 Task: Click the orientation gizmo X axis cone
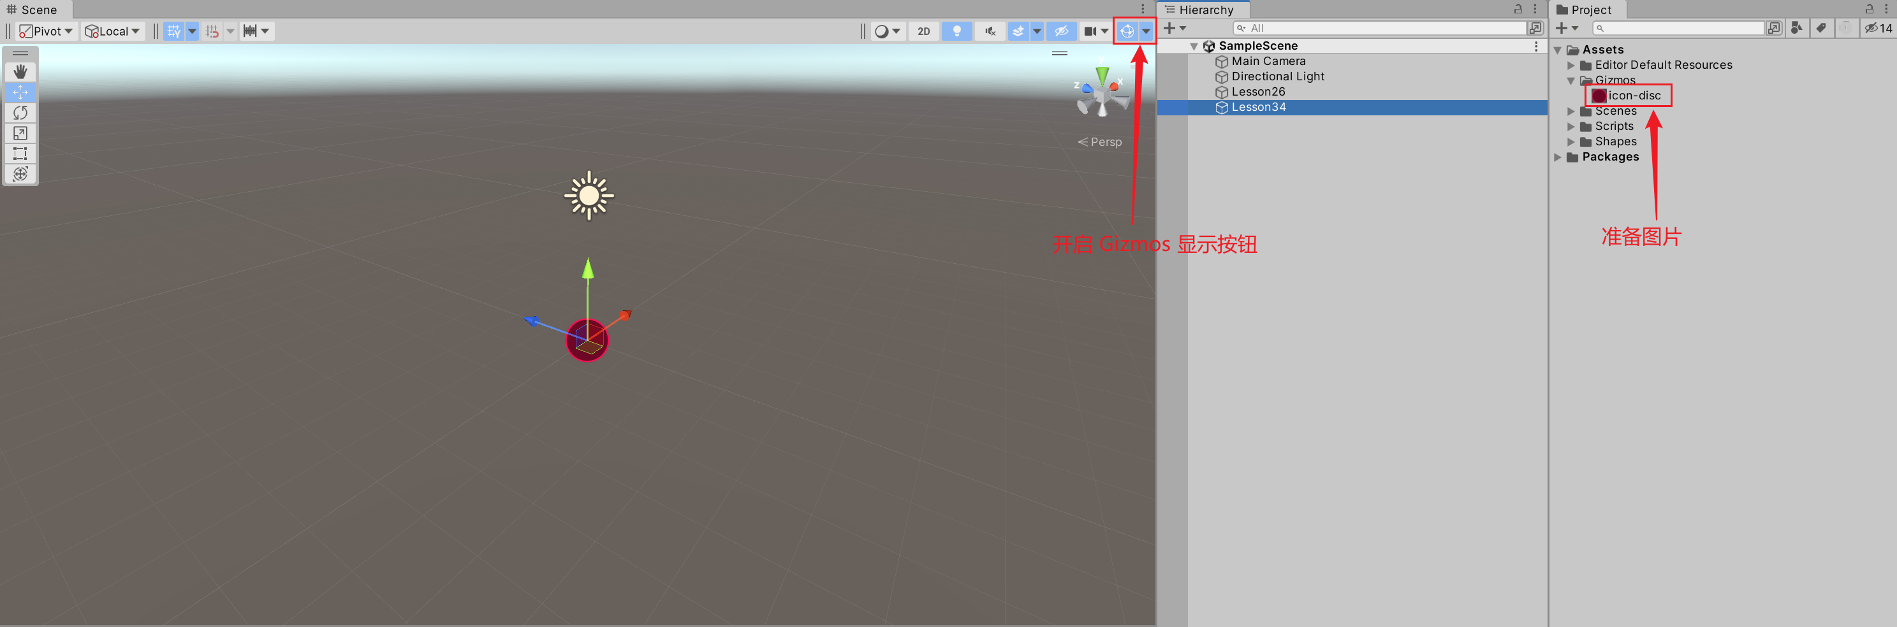tap(1116, 86)
